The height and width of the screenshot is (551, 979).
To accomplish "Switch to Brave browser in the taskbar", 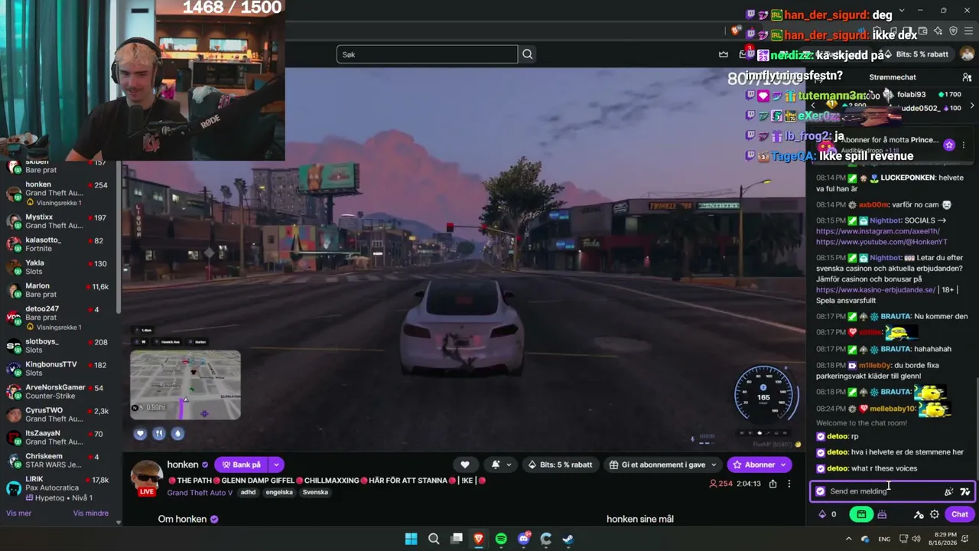I will pyautogui.click(x=479, y=539).
